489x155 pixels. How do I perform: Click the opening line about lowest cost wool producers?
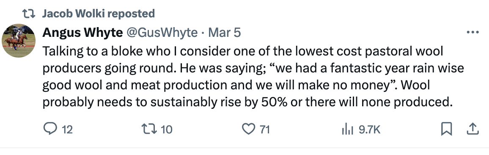tap(243, 51)
